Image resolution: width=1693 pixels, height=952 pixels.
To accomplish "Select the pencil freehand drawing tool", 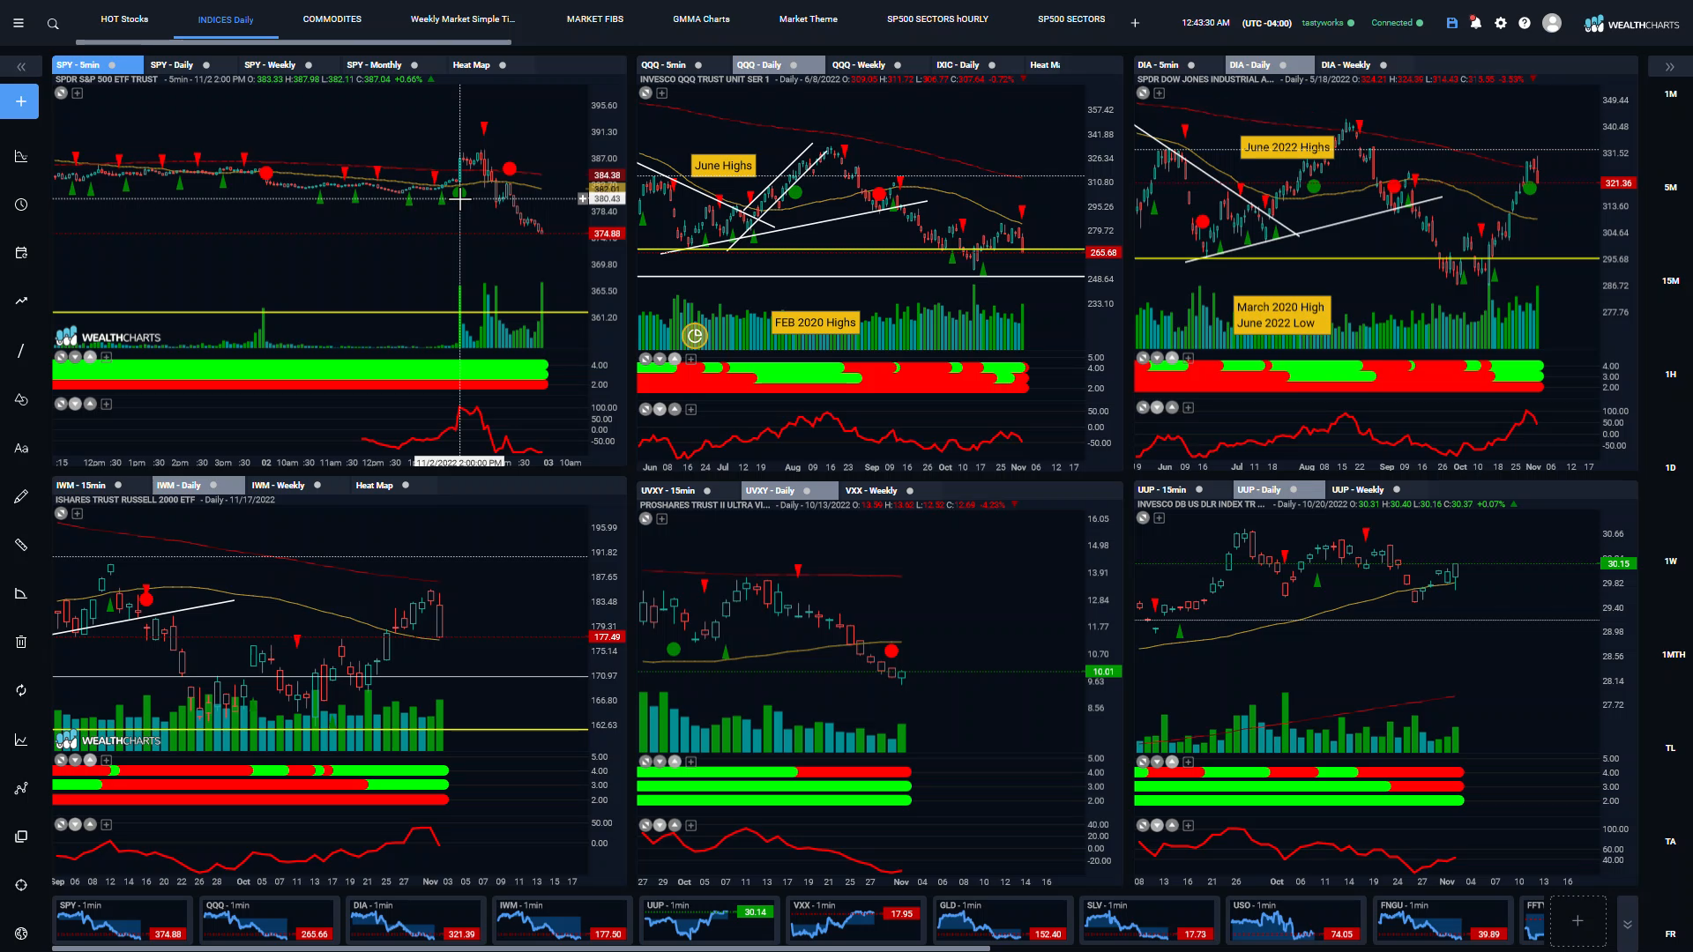I will pos(21,497).
